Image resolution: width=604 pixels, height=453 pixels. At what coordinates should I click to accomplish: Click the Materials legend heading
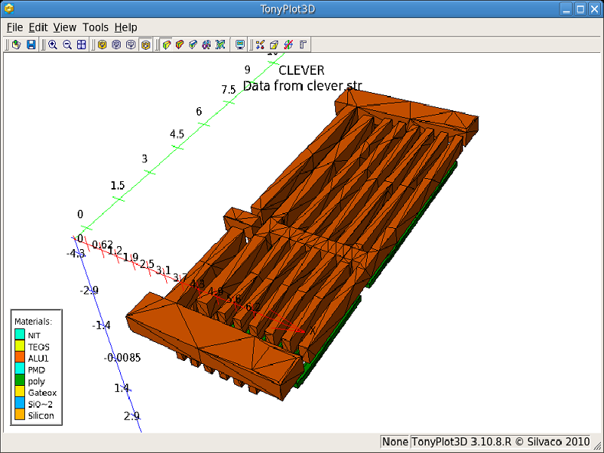32,321
